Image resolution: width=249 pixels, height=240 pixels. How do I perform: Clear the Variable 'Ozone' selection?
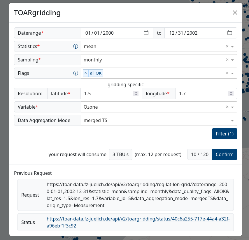click(x=227, y=107)
